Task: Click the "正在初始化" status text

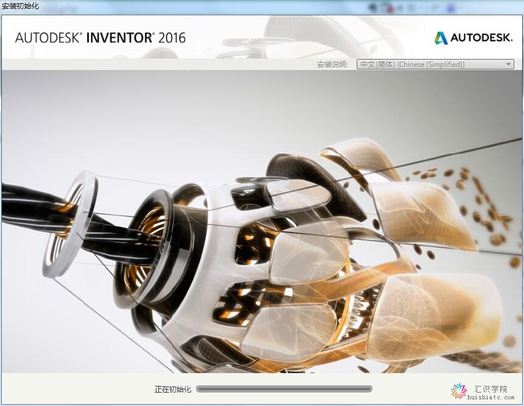Action: (173, 390)
